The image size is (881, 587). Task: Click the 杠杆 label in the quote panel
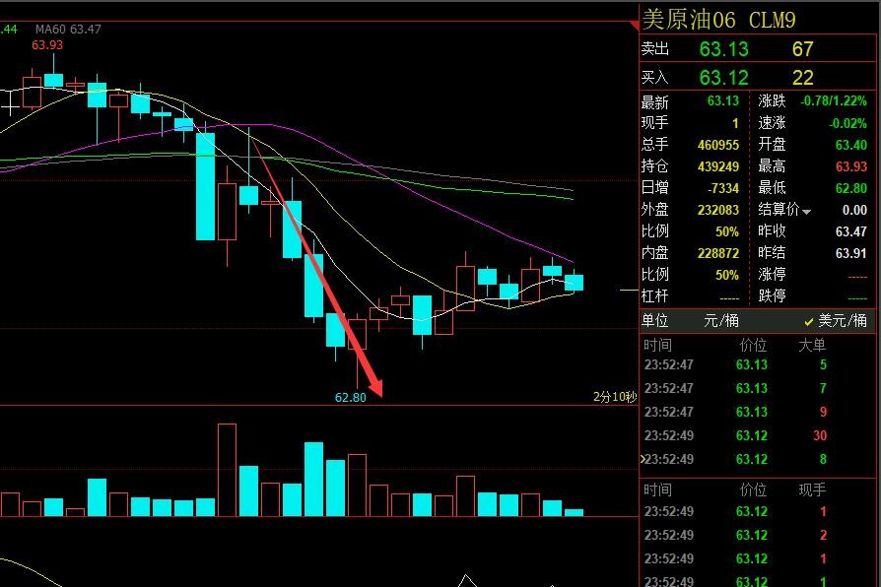654,296
